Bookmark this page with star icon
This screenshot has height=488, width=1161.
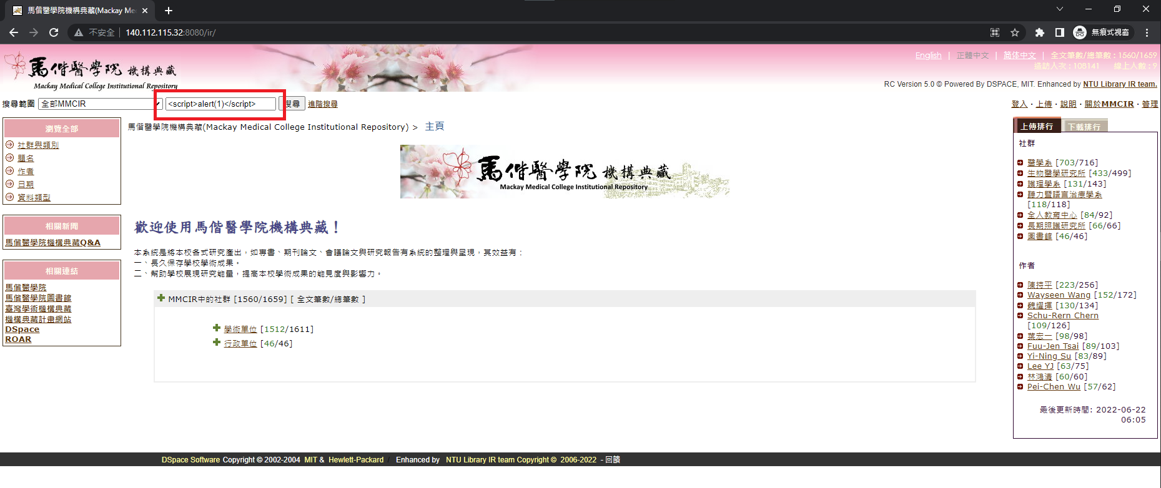coord(1015,32)
